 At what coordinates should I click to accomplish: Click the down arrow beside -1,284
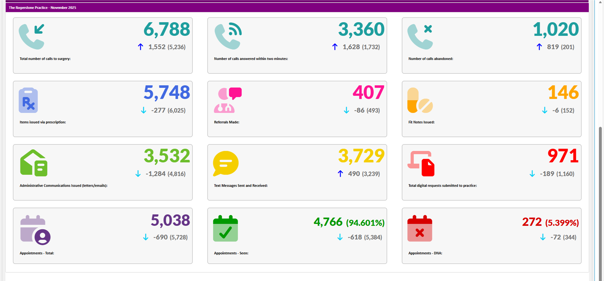pyautogui.click(x=138, y=174)
